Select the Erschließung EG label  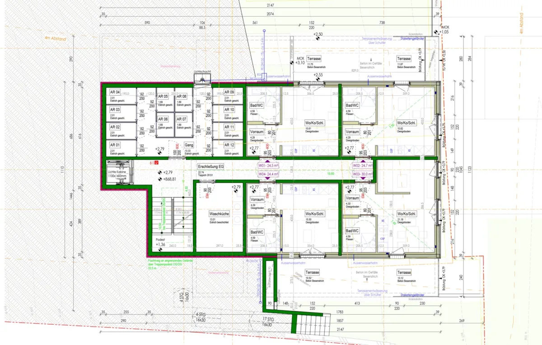point(211,167)
